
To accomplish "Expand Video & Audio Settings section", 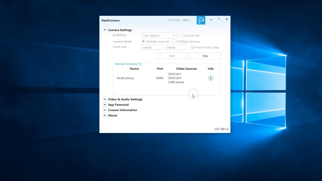I will (x=105, y=99).
